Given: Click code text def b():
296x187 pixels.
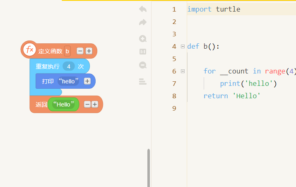Looking at the screenshot, I should 203,46.
